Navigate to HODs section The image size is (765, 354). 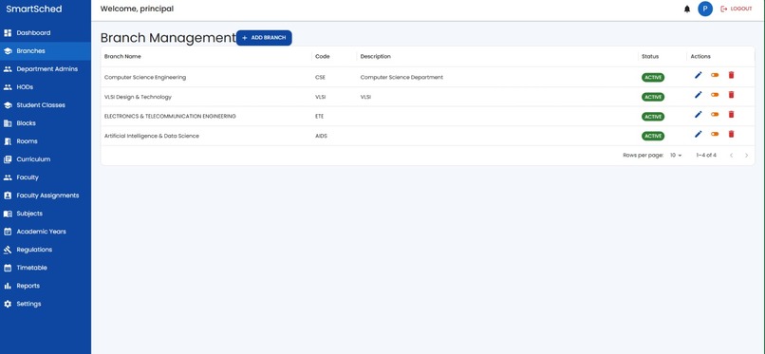click(x=46, y=87)
